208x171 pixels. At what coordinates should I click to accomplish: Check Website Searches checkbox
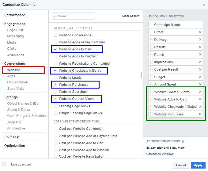[x=55, y=92]
